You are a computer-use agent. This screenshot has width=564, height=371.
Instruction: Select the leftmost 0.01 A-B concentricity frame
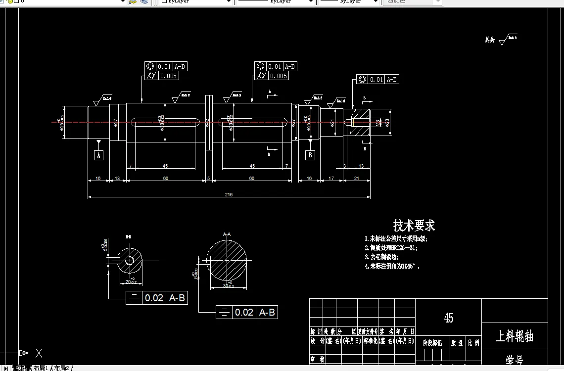[x=166, y=66]
